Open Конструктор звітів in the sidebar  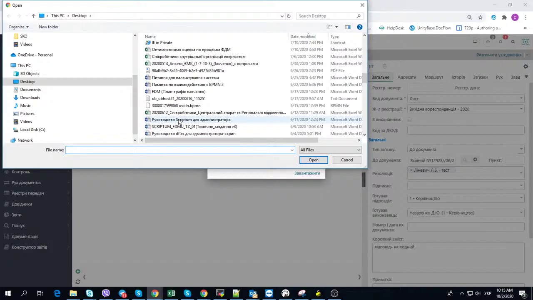[x=29, y=247]
